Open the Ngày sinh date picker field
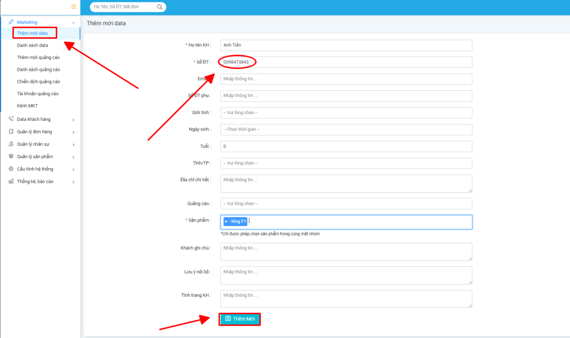The height and width of the screenshot is (338, 570). [346, 129]
